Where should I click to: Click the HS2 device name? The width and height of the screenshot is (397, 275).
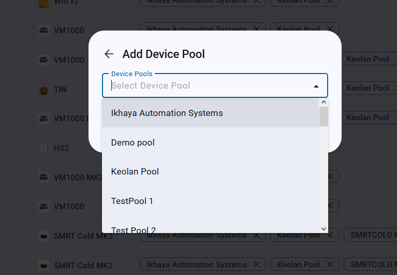pyautogui.click(x=61, y=148)
